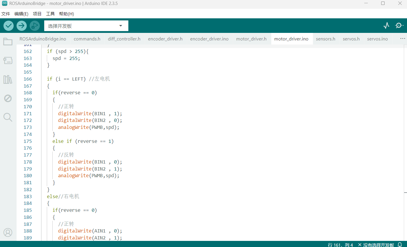Image resolution: width=407 pixels, height=247 pixels.
Task: Open the 文件 menu
Action: click(x=6, y=14)
